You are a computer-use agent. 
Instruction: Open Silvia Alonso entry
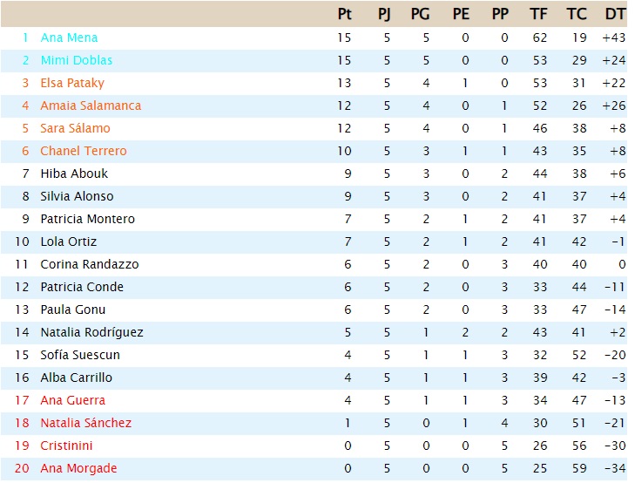(77, 196)
